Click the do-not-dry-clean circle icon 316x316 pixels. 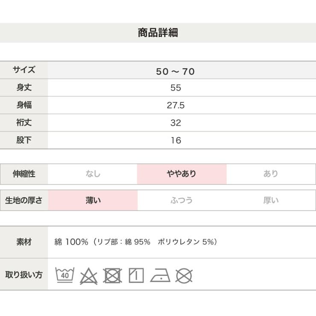coord(184,275)
